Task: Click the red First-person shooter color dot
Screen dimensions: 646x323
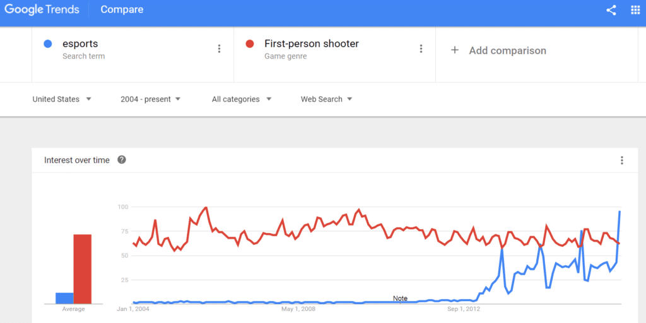Action: pos(250,43)
